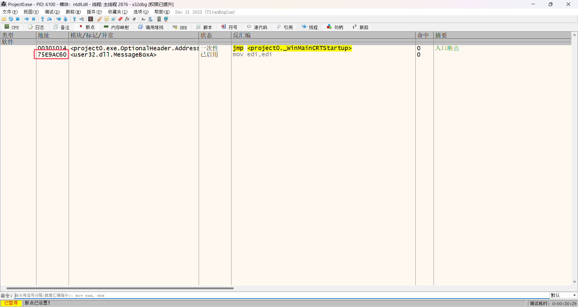Select the 断点 breakpoints tab
The image size is (578, 307).
[87, 27]
